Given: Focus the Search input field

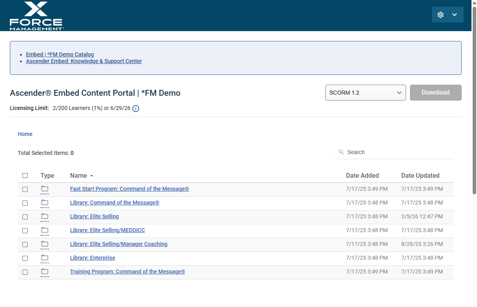Looking at the screenshot, I should (x=398, y=152).
